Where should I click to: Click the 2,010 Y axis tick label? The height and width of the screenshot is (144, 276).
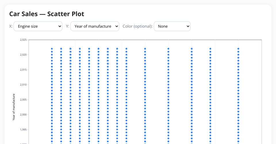(23, 85)
